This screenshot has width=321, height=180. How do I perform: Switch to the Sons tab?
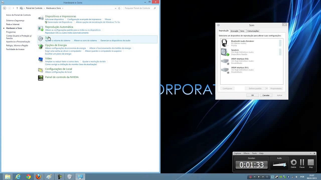tap(242, 31)
